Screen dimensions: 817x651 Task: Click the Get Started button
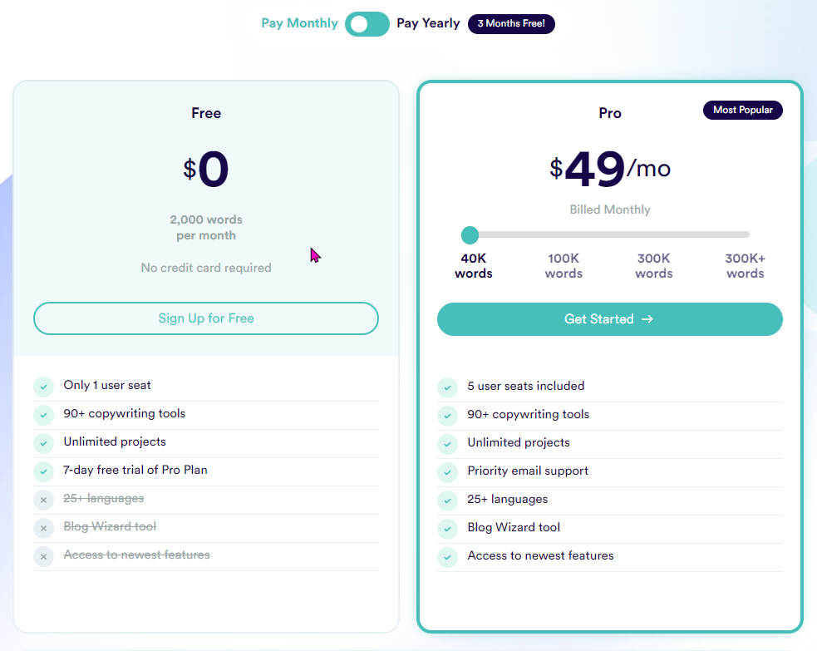tap(609, 319)
